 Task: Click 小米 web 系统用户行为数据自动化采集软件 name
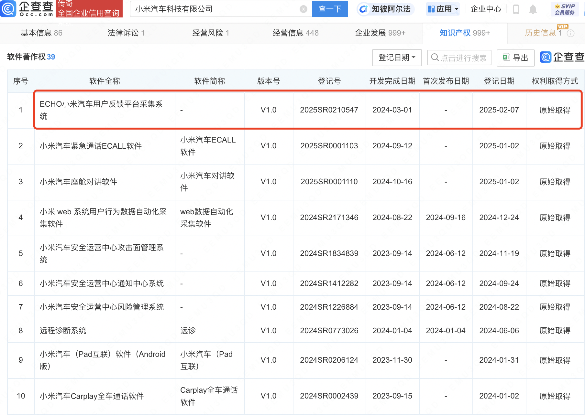pos(103,218)
